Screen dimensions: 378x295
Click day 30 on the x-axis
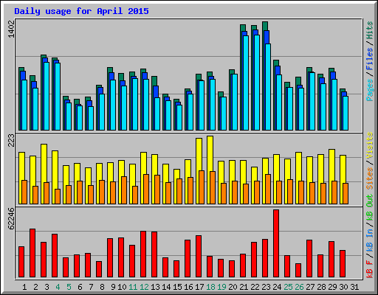click(x=343, y=287)
